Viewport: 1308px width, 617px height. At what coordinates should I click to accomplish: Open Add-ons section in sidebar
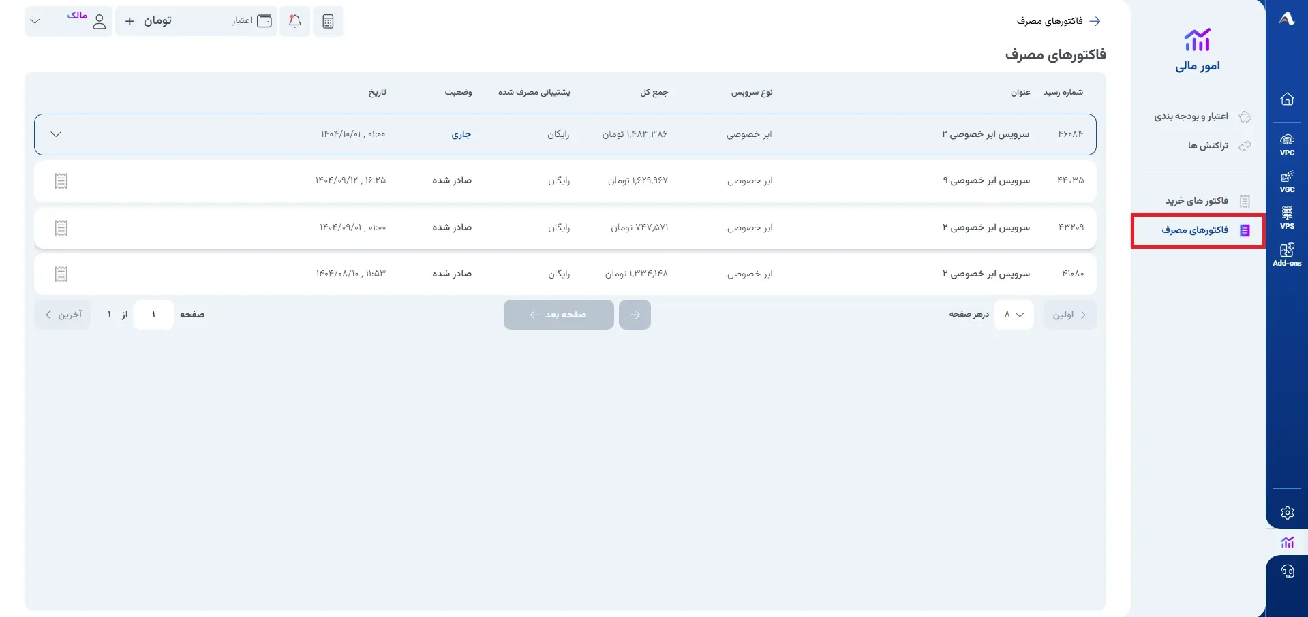point(1287,255)
